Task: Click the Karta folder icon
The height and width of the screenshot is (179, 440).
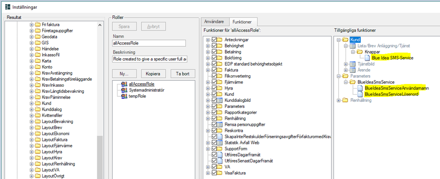Action: click(38, 61)
